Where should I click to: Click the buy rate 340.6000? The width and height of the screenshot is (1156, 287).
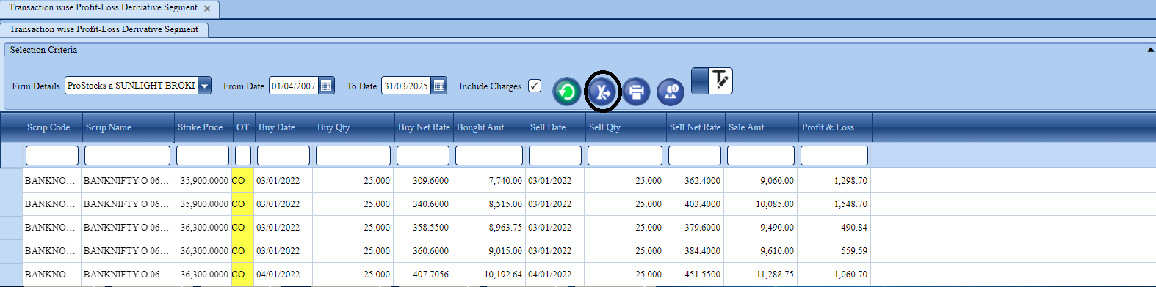point(430,204)
